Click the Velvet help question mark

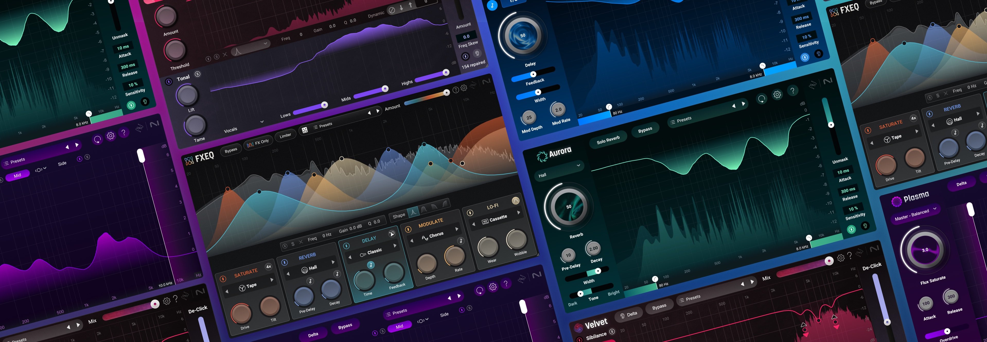pos(849,255)
